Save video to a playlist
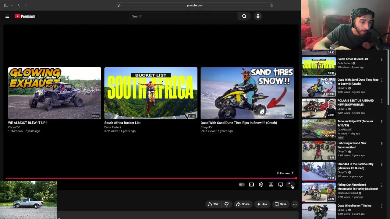 [281, 204]
